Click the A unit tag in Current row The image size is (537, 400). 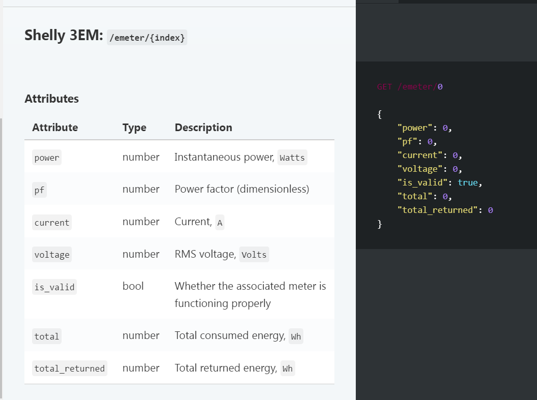[220, 222]
